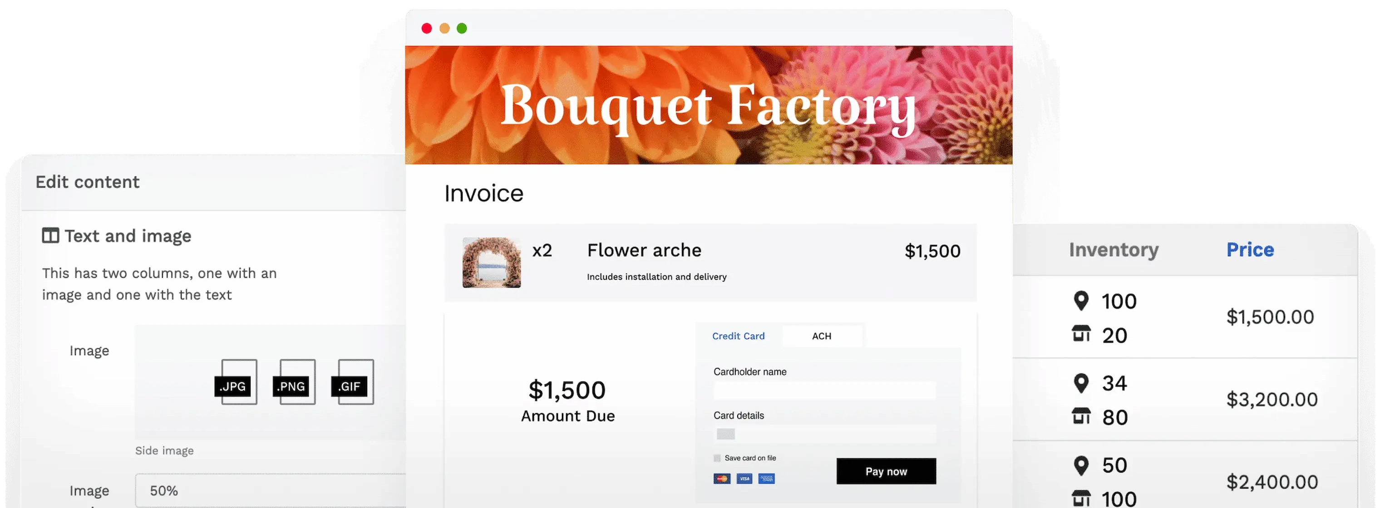
Task: Click the store icon beside 20
Action: [x=1081, y=333]
